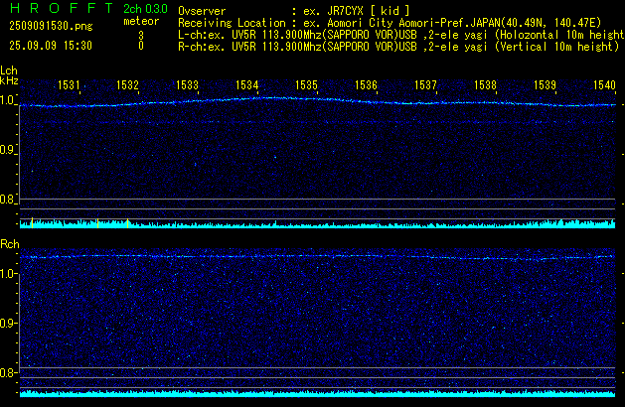Click the third yellow meteor marker in Lch strip
Viewport: 625px width, 407px height.
[127, 223]
